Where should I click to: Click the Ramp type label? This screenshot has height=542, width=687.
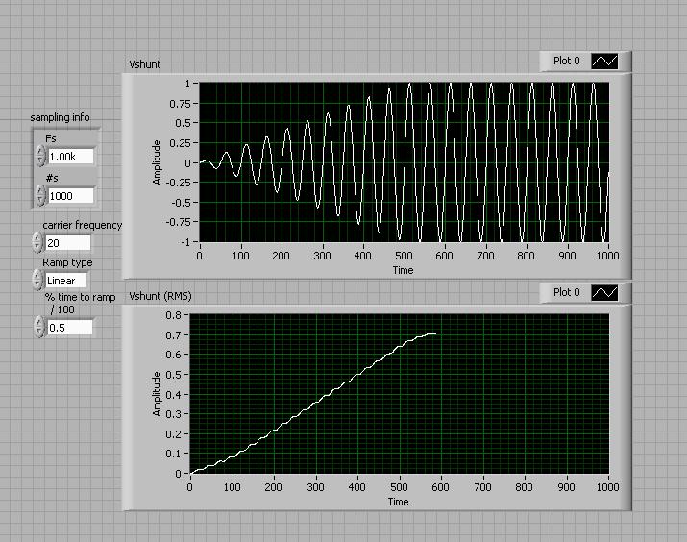67,262
